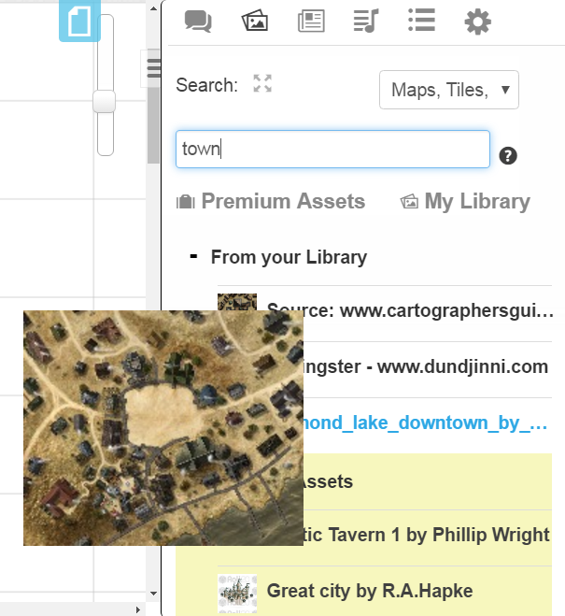Click the search field containing 'town'
Screen dimensions: 565x616
coord(332,150)
